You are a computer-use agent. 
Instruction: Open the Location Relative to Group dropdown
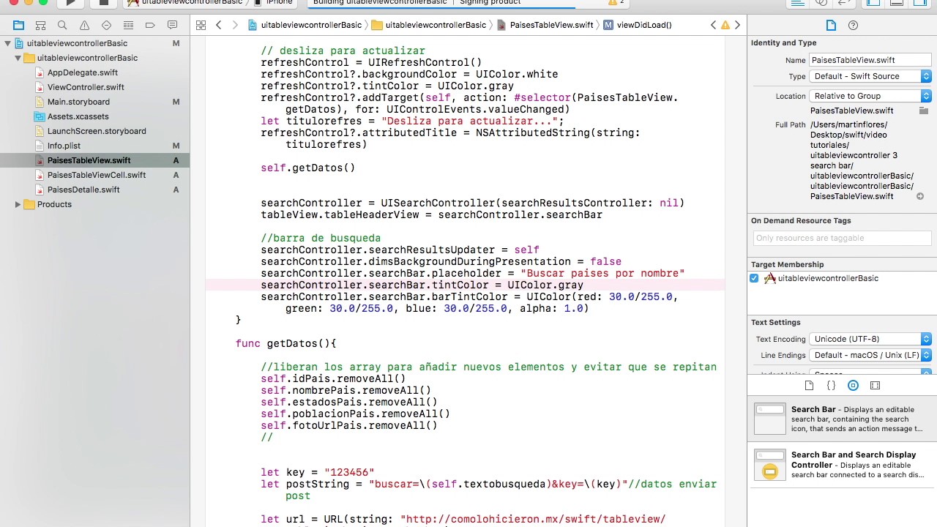[870, 96]
